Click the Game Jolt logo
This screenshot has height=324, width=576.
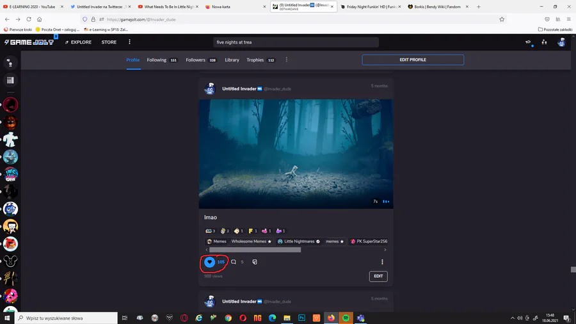29,42
